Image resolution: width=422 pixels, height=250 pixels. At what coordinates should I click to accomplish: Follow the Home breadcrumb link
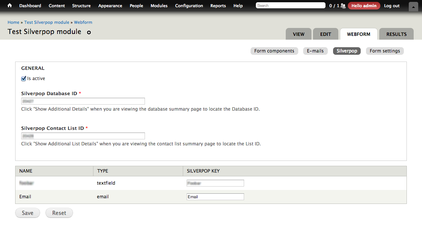point(14,22)
